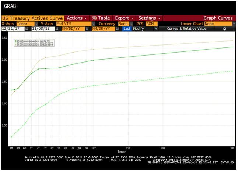Click the 5Y point on the solid green curve
The width and height of the screenshot is (238, 171).
(x=59, y=68)
